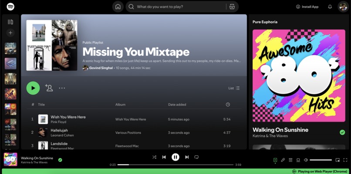Screen dimensions: 351x174
Task: Open Leonard Cohen artist link
Action: (x=62, y=135)
